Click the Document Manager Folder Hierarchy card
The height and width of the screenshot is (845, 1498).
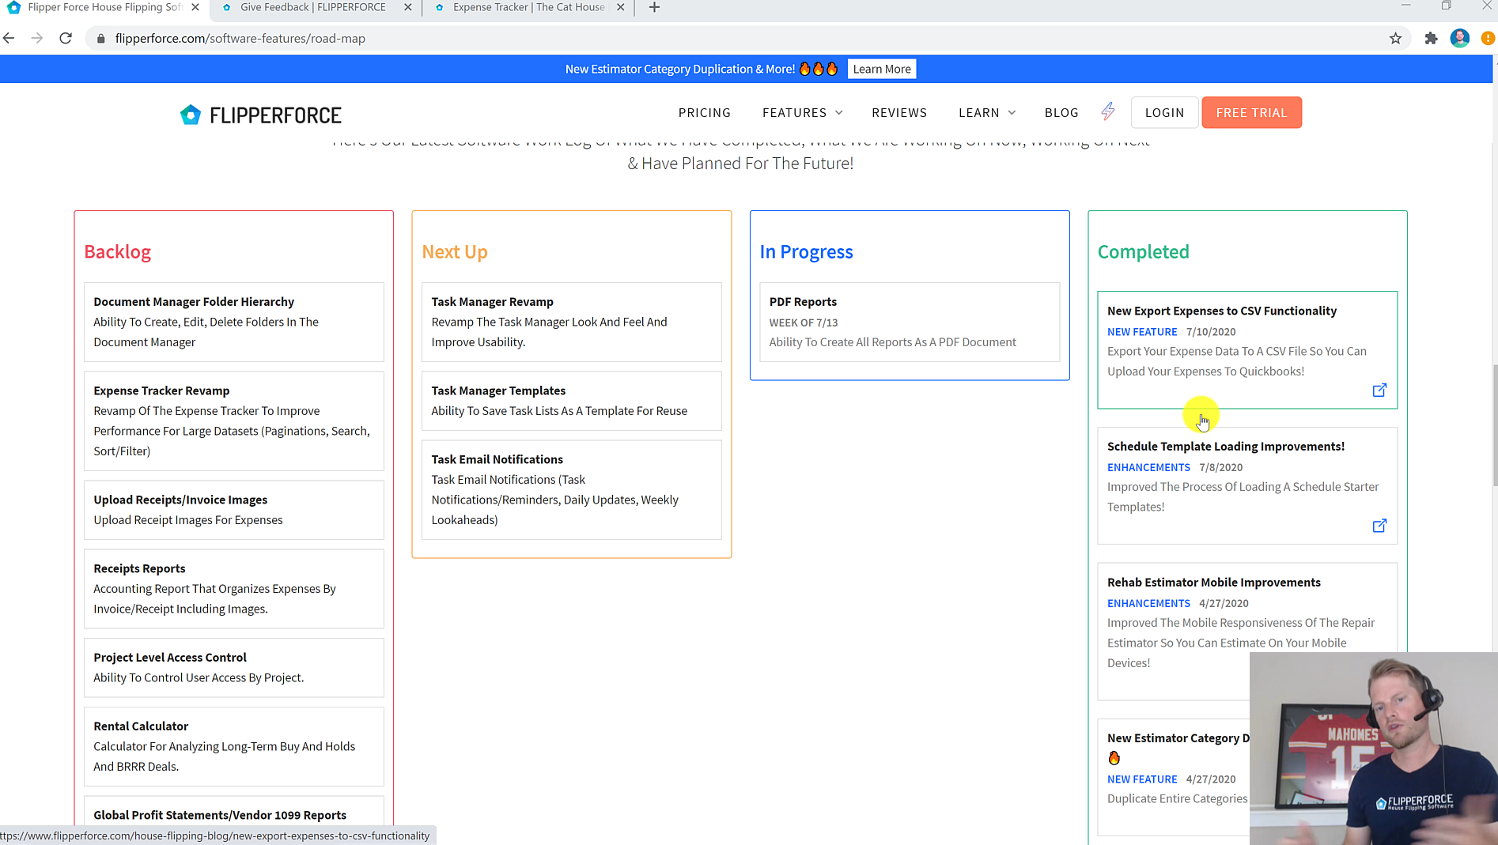click(233, 322)
